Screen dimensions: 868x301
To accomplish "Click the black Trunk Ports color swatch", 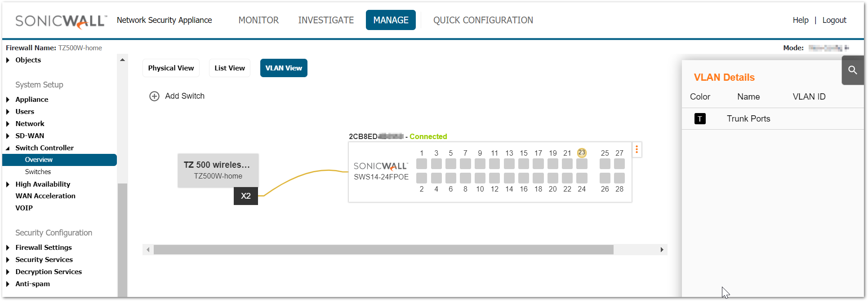I will tap(700, 119).
